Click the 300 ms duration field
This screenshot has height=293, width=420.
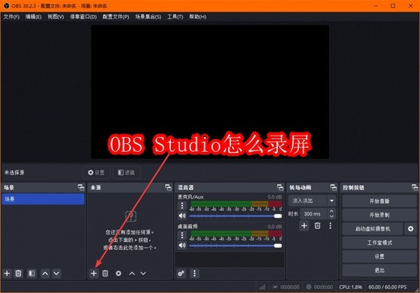tap(314, 214)
